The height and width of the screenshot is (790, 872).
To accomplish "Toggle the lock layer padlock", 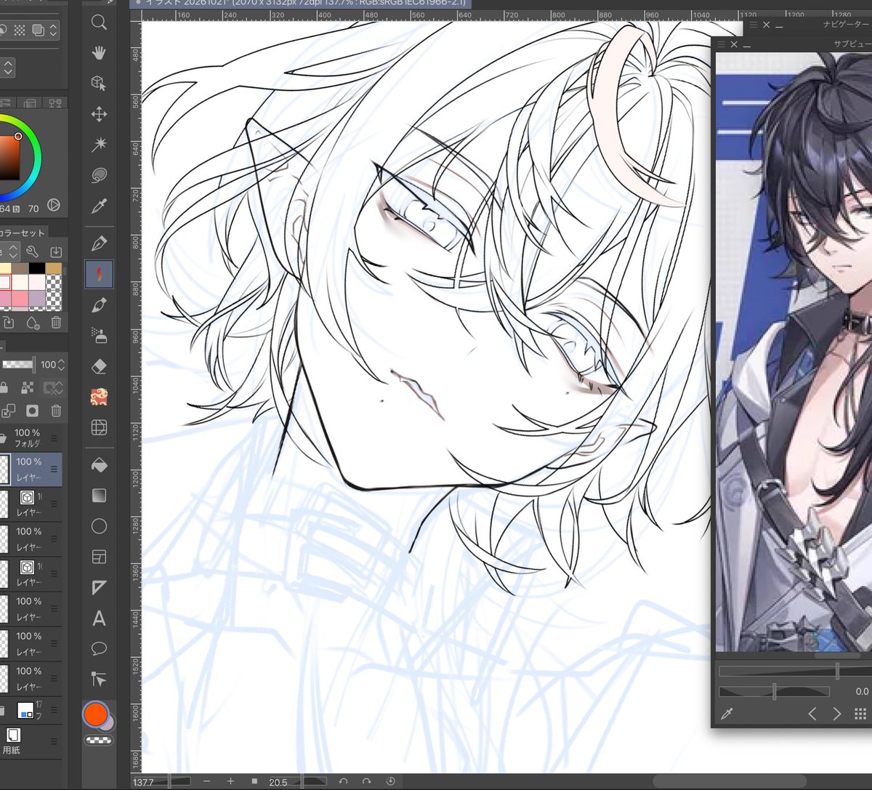I will [5, 387].
